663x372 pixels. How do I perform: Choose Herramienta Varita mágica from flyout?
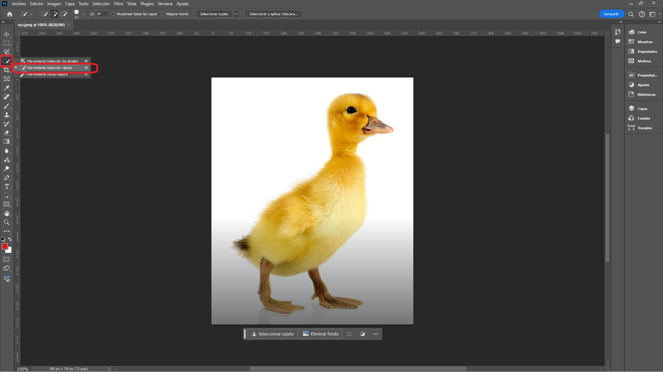point(52,74)
